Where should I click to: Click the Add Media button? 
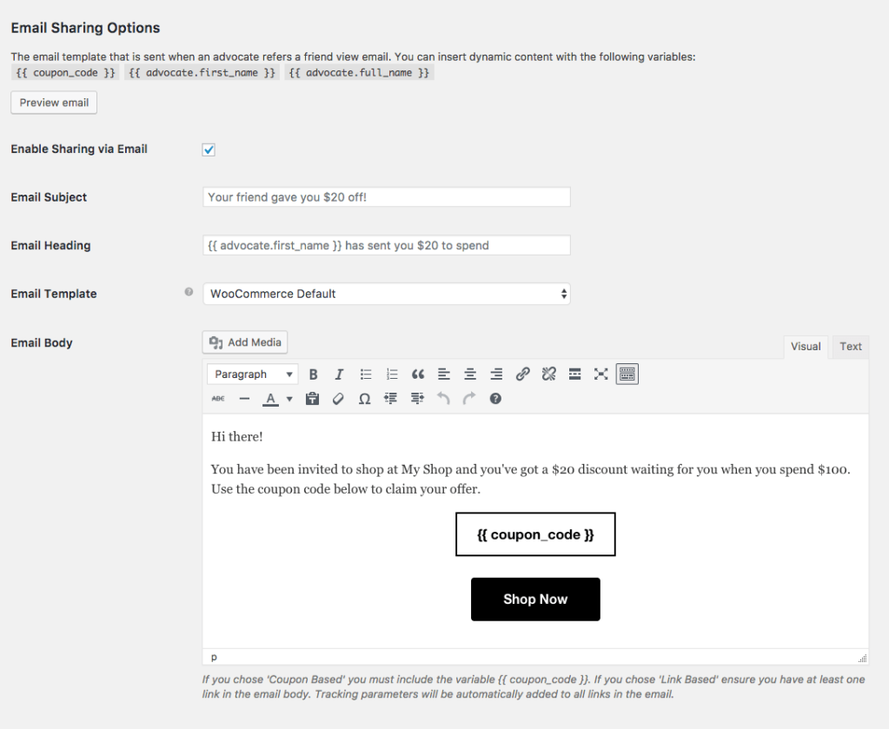click(x=245, y=342)
